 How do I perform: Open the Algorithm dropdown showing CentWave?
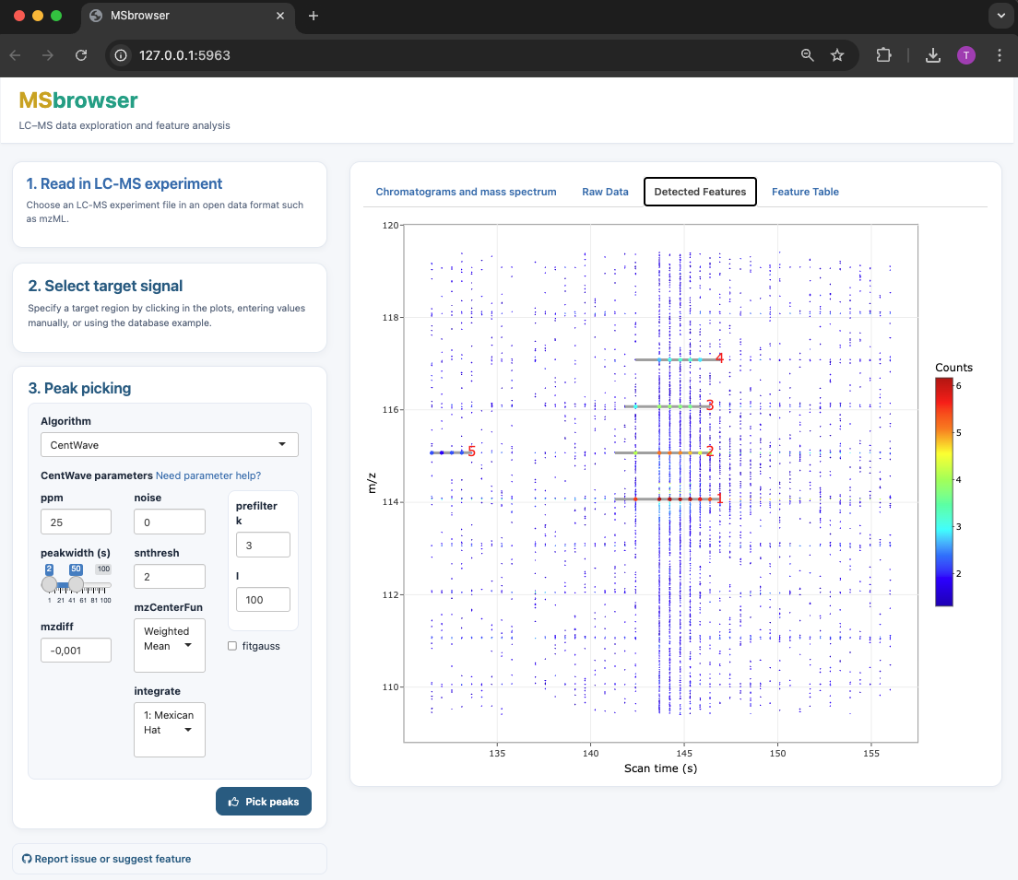[x=169, y=444]
